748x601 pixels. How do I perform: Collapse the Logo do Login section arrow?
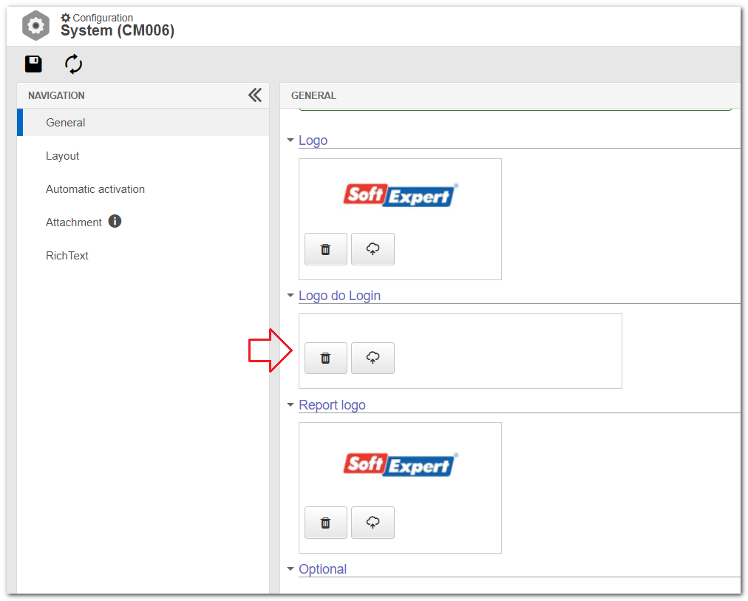pyautogui.click(x=290, y=296)
